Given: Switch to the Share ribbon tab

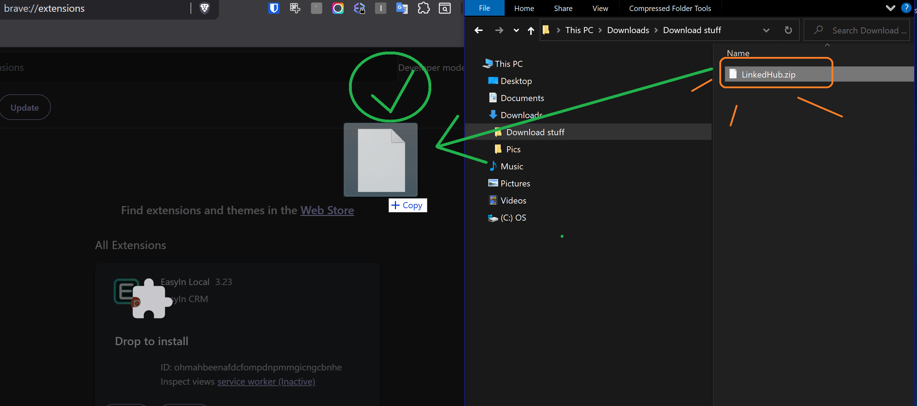Looking at the screenshot, I should [563, 8].
